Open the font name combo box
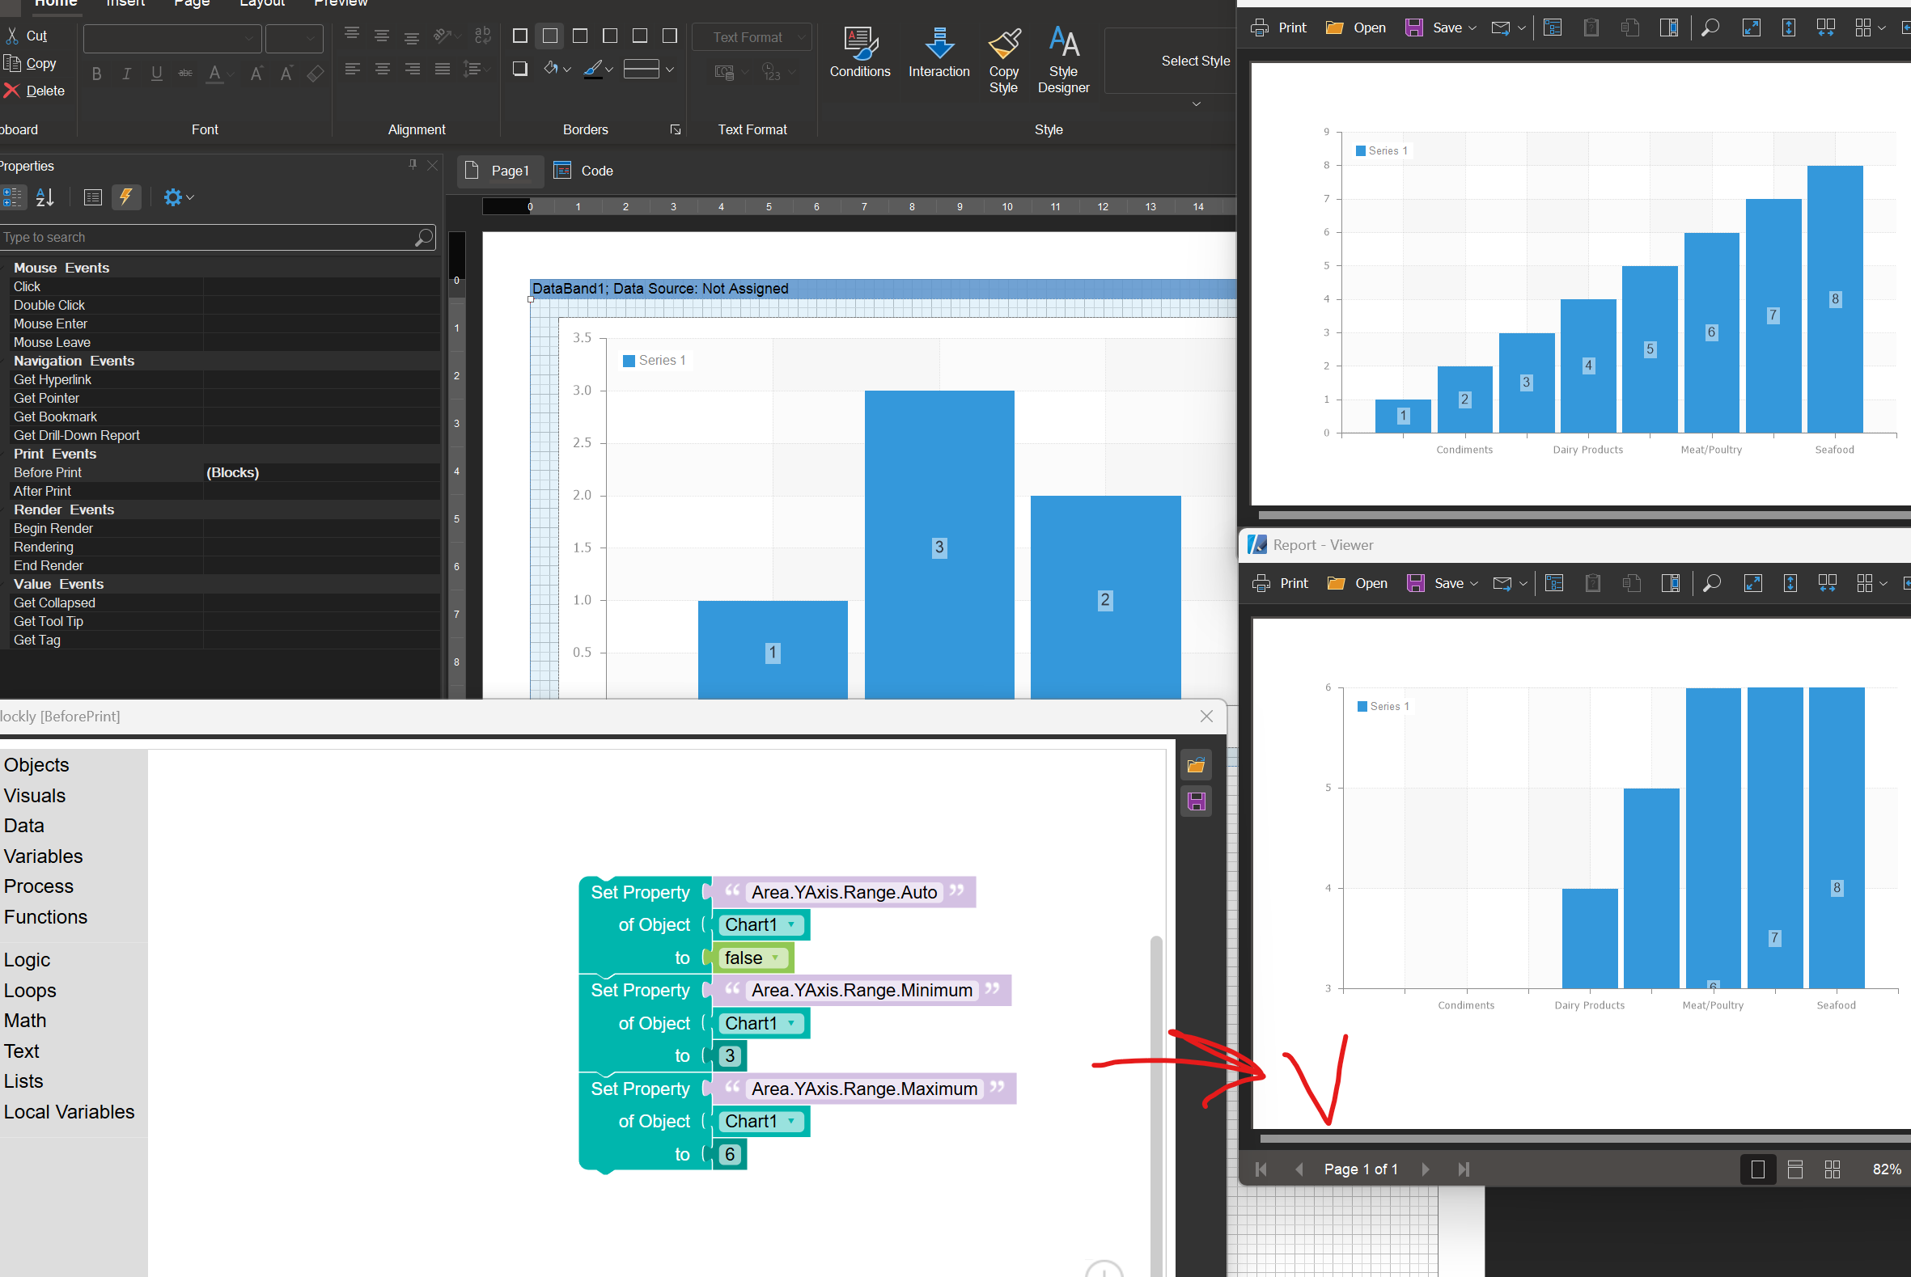1911x1277 pixels. [x=172, y=38]
